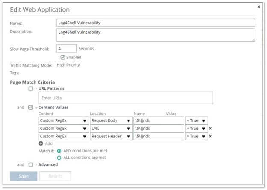This screenshot has width=267, height=190.
Task: Click the Save button
Action: [x=24, y=176]
